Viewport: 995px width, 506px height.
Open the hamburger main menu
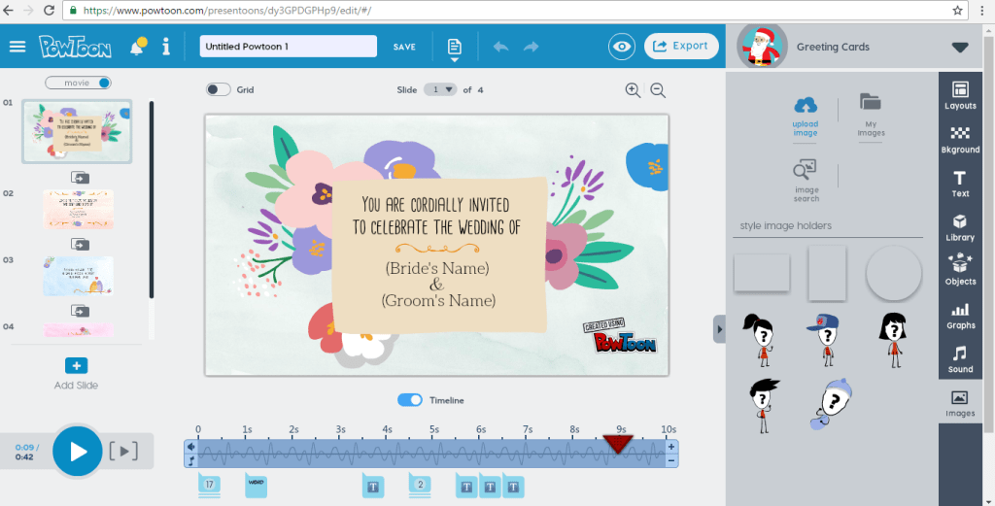point(17,47)
